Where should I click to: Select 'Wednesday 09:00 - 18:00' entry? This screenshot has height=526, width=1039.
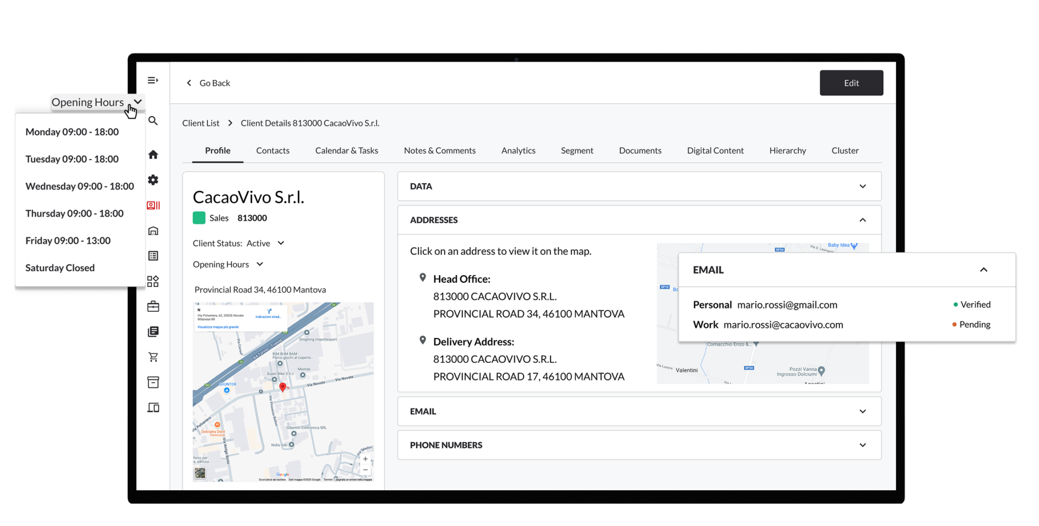80,187
